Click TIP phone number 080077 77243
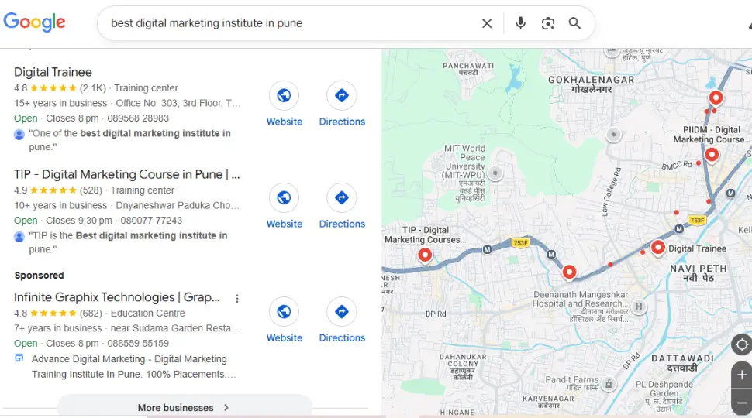Image resolution: width=752 pixels, height=418 pixels. coord(151,221)
